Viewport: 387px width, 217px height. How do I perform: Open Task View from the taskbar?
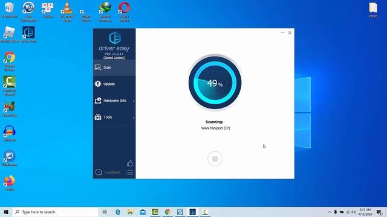click(105, 212)
